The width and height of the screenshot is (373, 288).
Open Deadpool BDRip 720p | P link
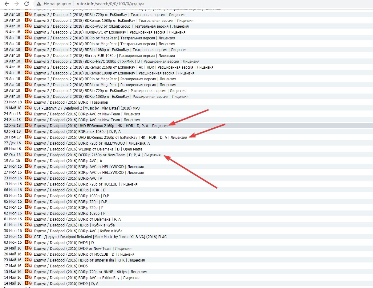68,207
